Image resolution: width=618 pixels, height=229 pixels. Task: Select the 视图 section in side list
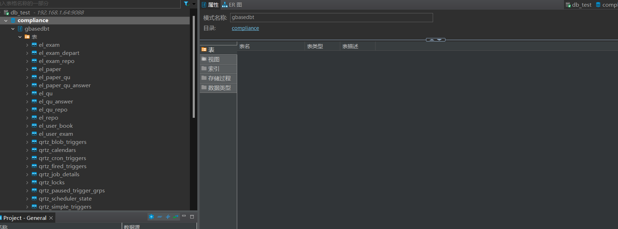click(x=218, y=59)
